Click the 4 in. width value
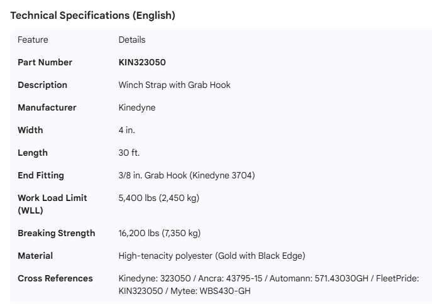Image resolution: width=432 pixels, height=304 pixels. 127,130
